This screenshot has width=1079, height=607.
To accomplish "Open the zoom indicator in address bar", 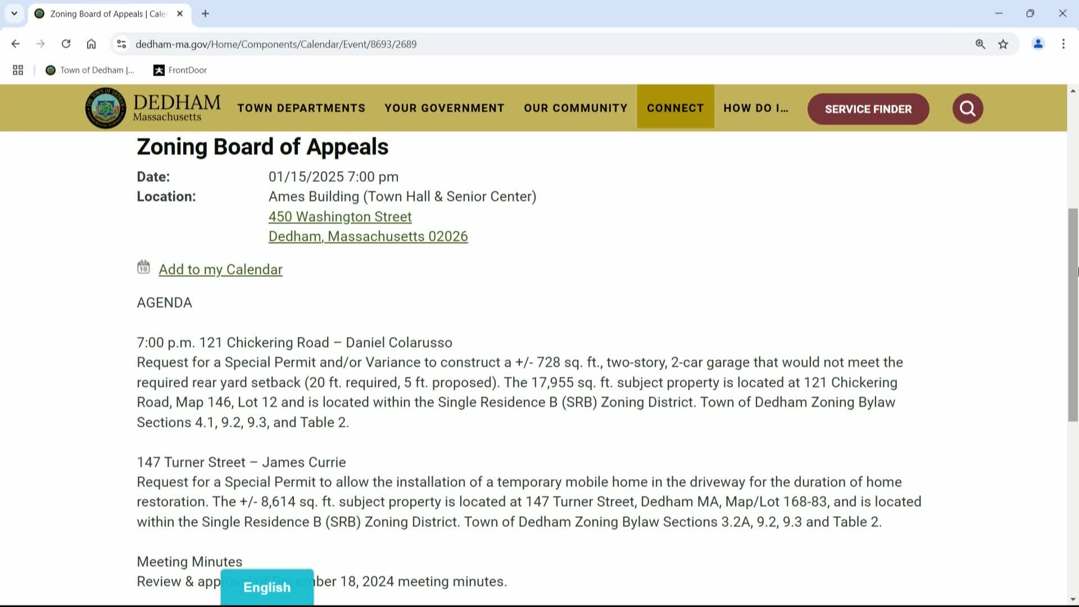I will [980, 44].
